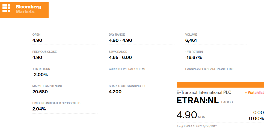Click the Bloomberg Markets logo text
273x136 pixels.
[x=28, y=9]
